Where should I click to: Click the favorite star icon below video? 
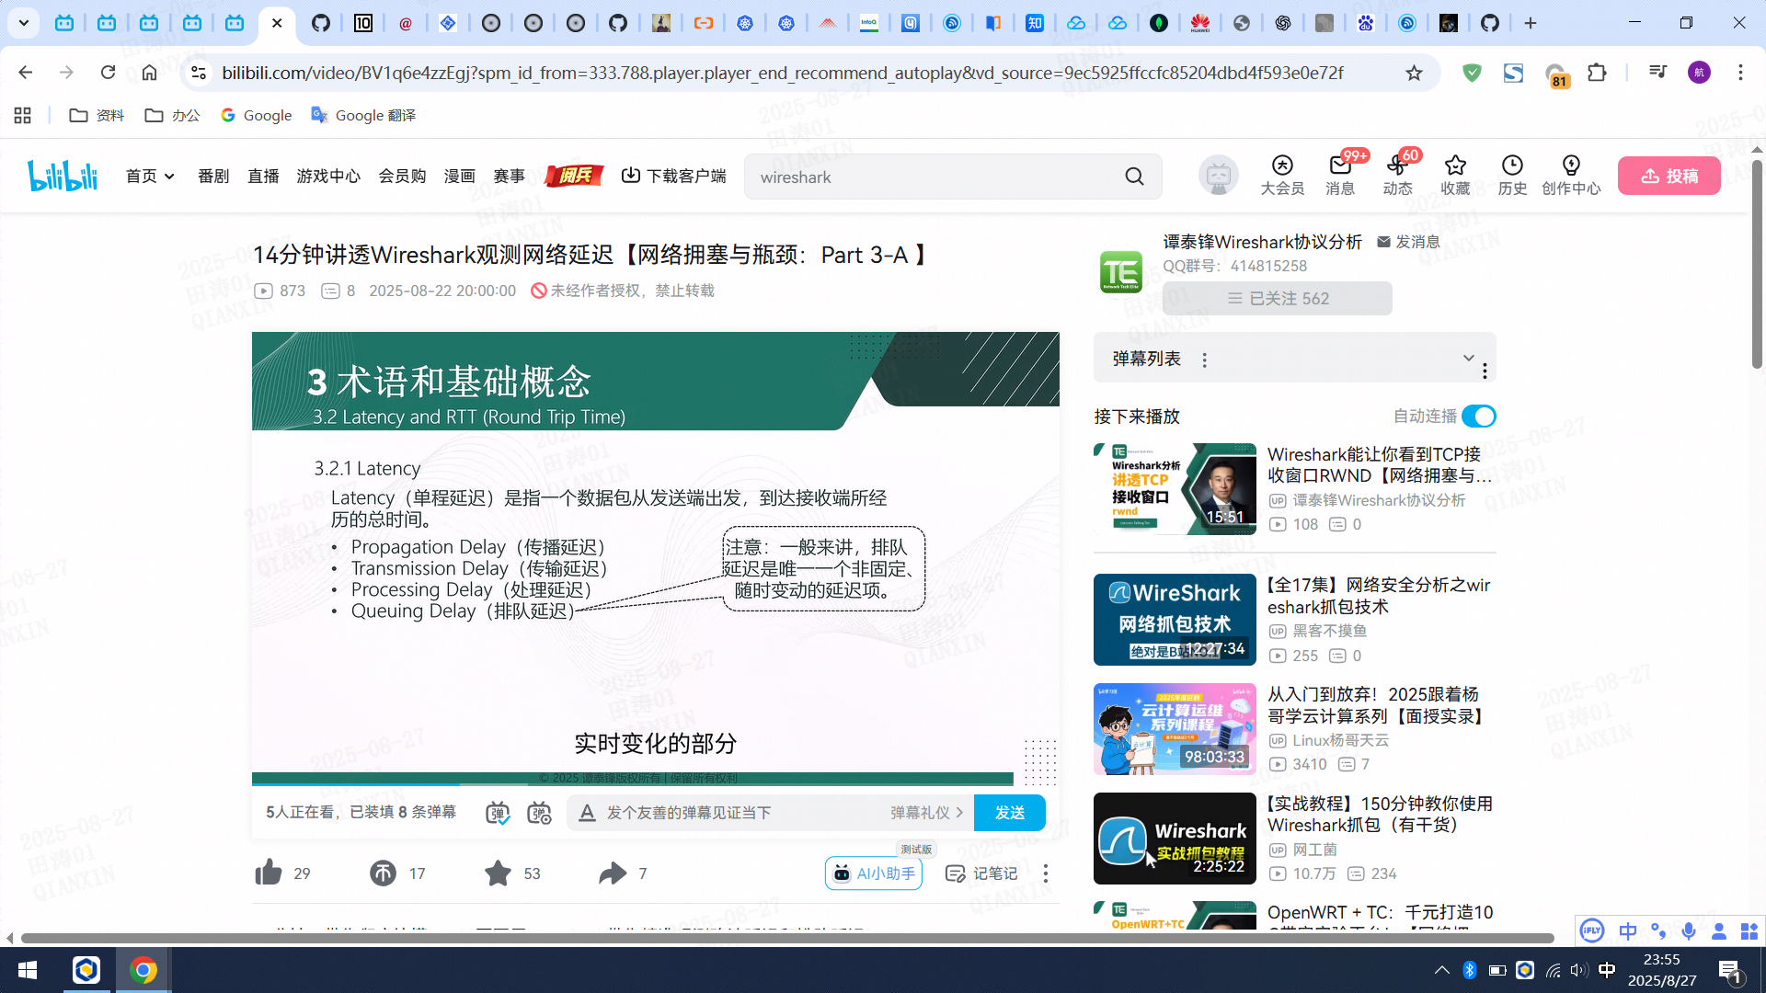click(498, 873)
